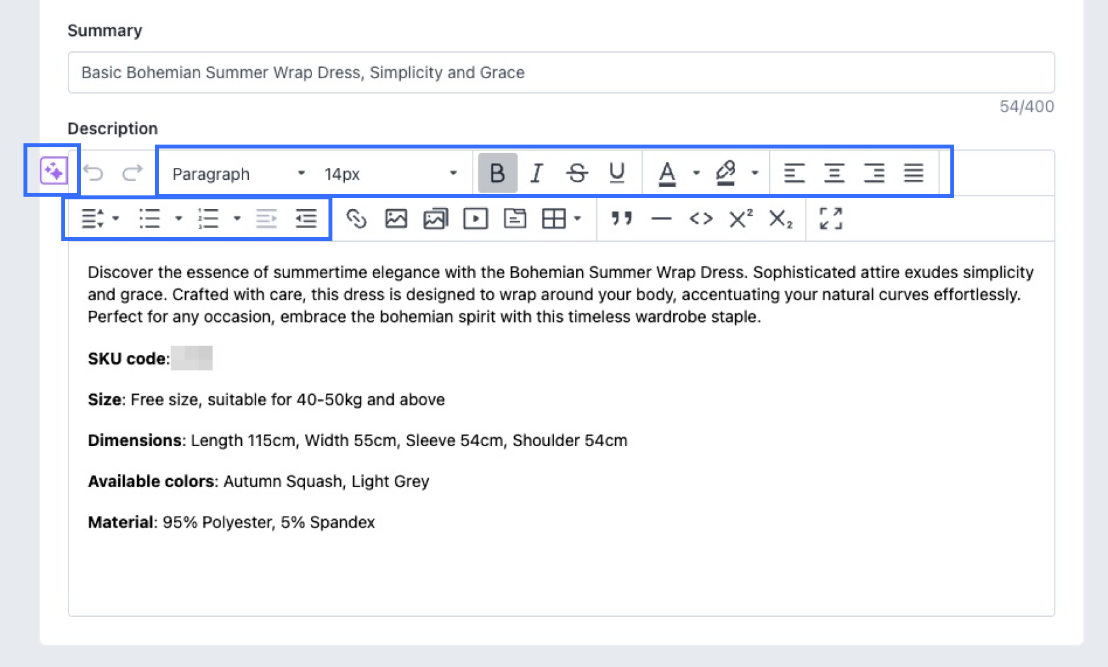Insert a link using the chain icon
This screenshot has width=1108, height=667.
coord(356,219)
